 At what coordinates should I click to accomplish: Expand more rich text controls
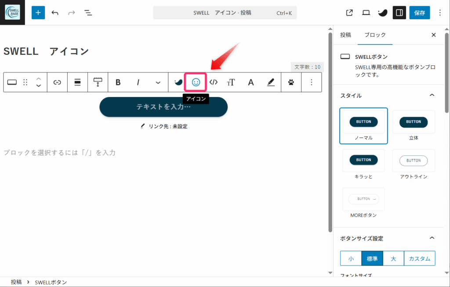(158, 83)
